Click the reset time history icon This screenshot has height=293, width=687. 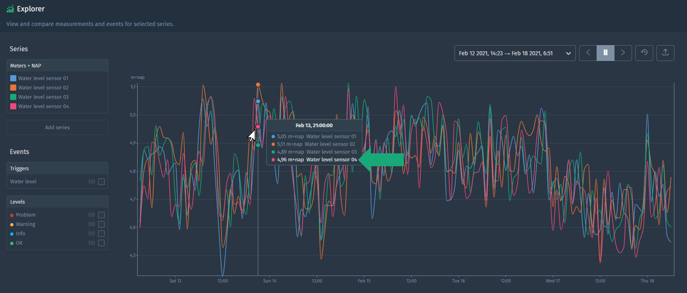644,53
